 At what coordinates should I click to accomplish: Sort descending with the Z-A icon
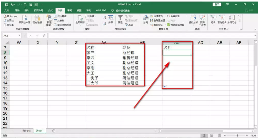tap(105, 23)
